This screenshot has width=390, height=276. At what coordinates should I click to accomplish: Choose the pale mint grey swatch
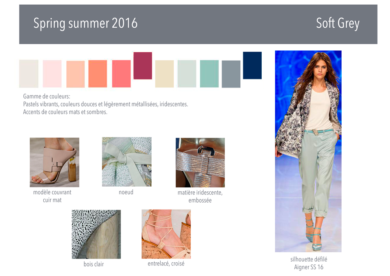187,74
